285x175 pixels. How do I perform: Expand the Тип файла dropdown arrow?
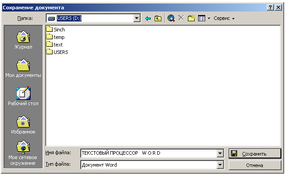[x=220, y=165]
